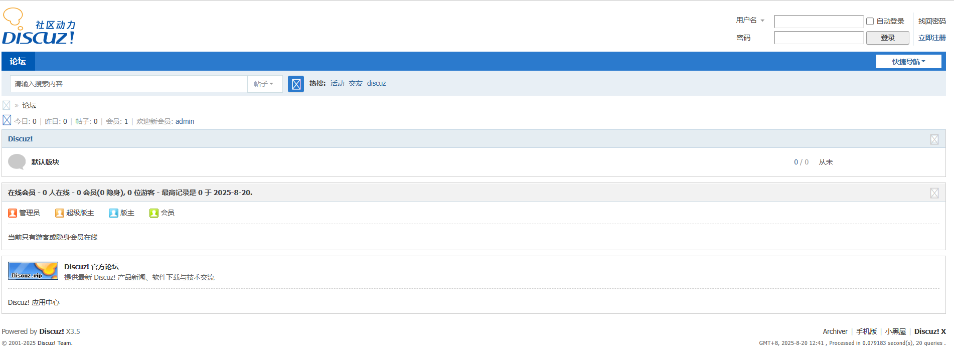Select the 论坛 navigation tab
This screenshot has width=954, height=364.
[18, 61]
